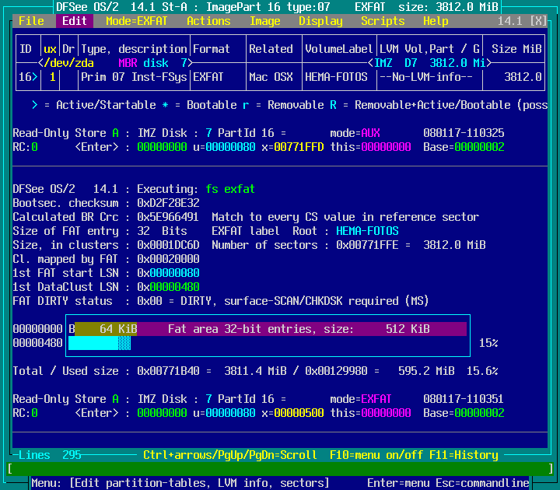Screen dimensions: 560x490
Task: Open the Help menu
Action: coord(436,21)
